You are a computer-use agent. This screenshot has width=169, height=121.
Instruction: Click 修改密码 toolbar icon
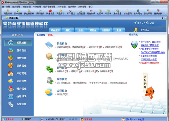click(x=128, y=12)
